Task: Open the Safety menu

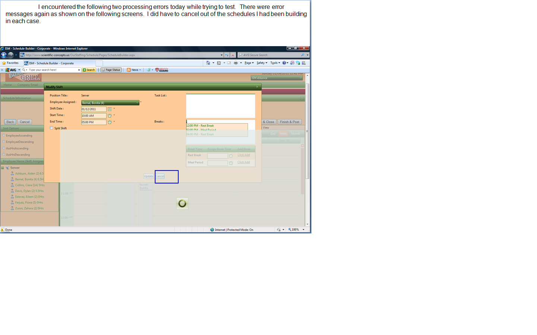Action: (262, 63)
